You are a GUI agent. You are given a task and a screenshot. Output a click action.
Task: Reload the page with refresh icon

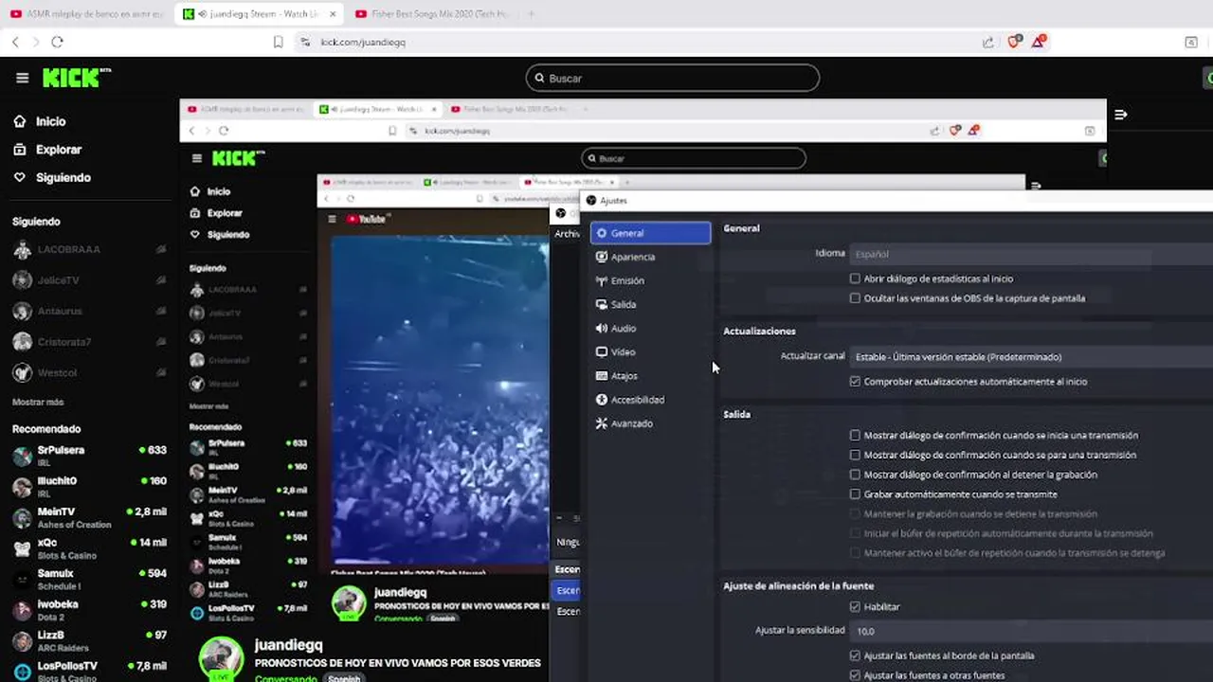pyautogui.click(x=57, y=42)
